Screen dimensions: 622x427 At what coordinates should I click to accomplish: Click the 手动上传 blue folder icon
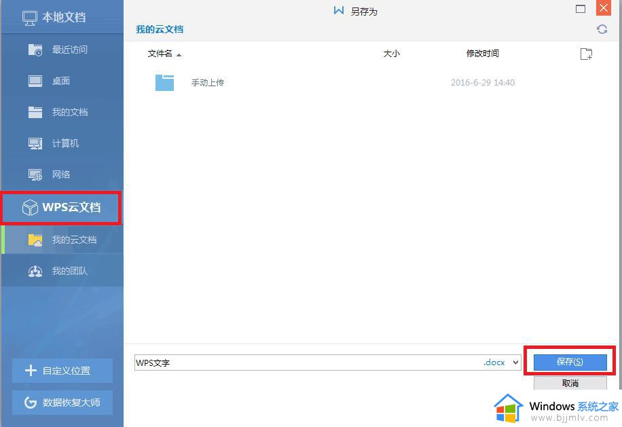pos(164,83)
